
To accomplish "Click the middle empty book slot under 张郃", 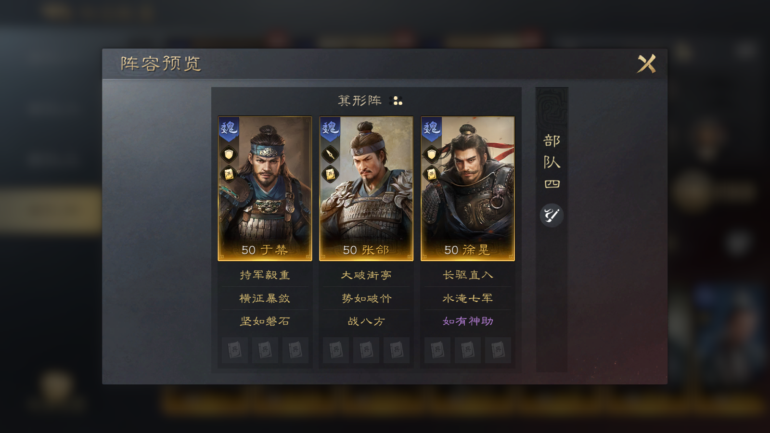I will point(366,350).
